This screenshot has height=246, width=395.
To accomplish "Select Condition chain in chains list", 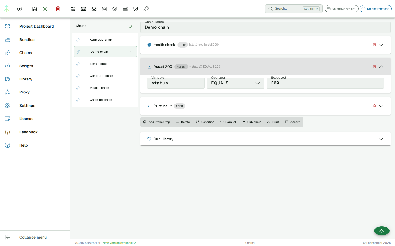I will (x=105, y=76).
